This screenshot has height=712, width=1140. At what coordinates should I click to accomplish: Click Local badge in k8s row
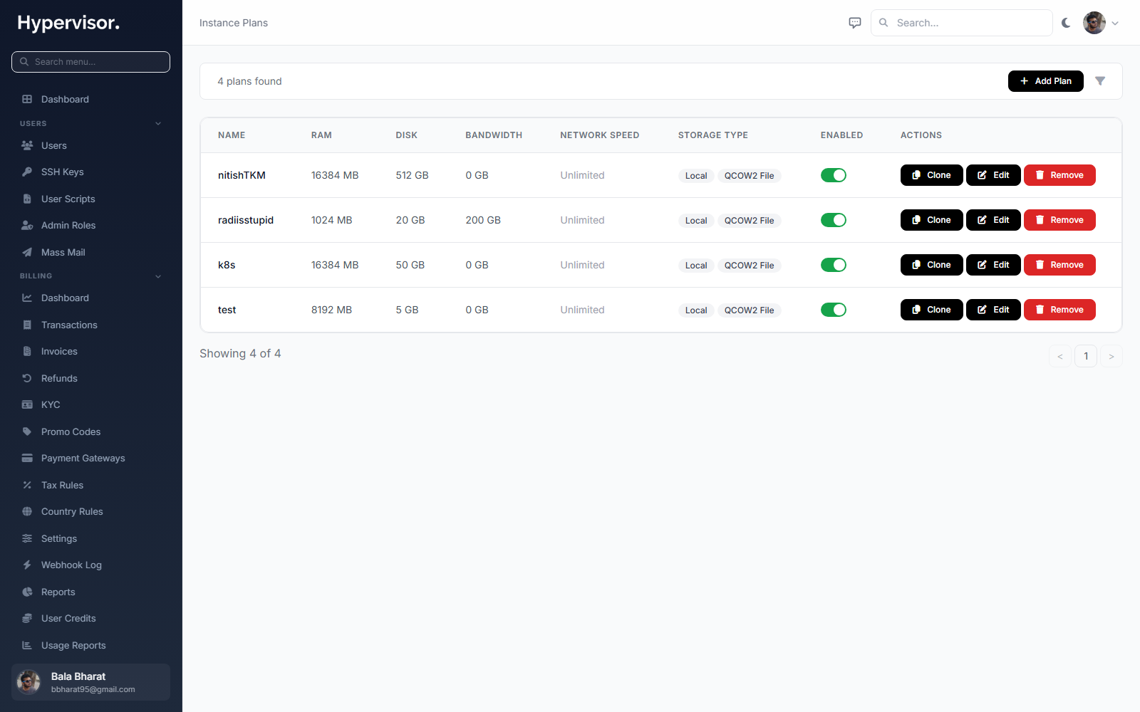point(696,266)
